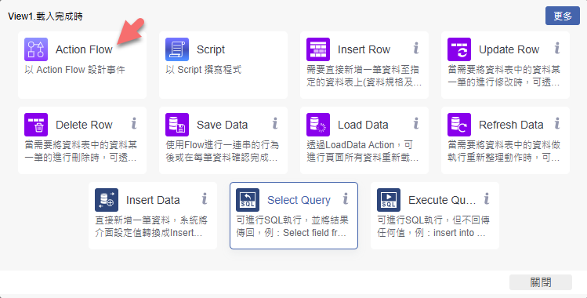Click the Update Row title

tap(509, 49)
